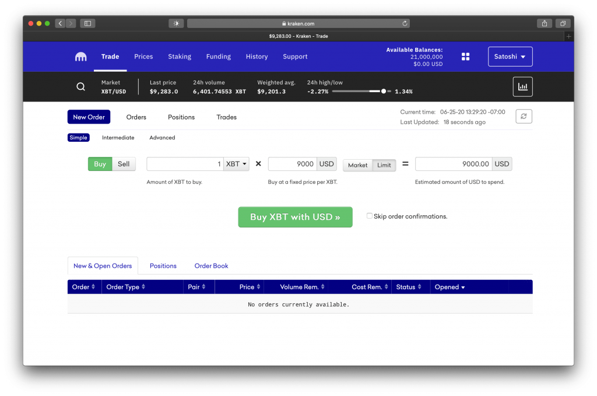Click the Last price value $9,283.0
This screenshot has height=396, width=597.
point(164,92)
